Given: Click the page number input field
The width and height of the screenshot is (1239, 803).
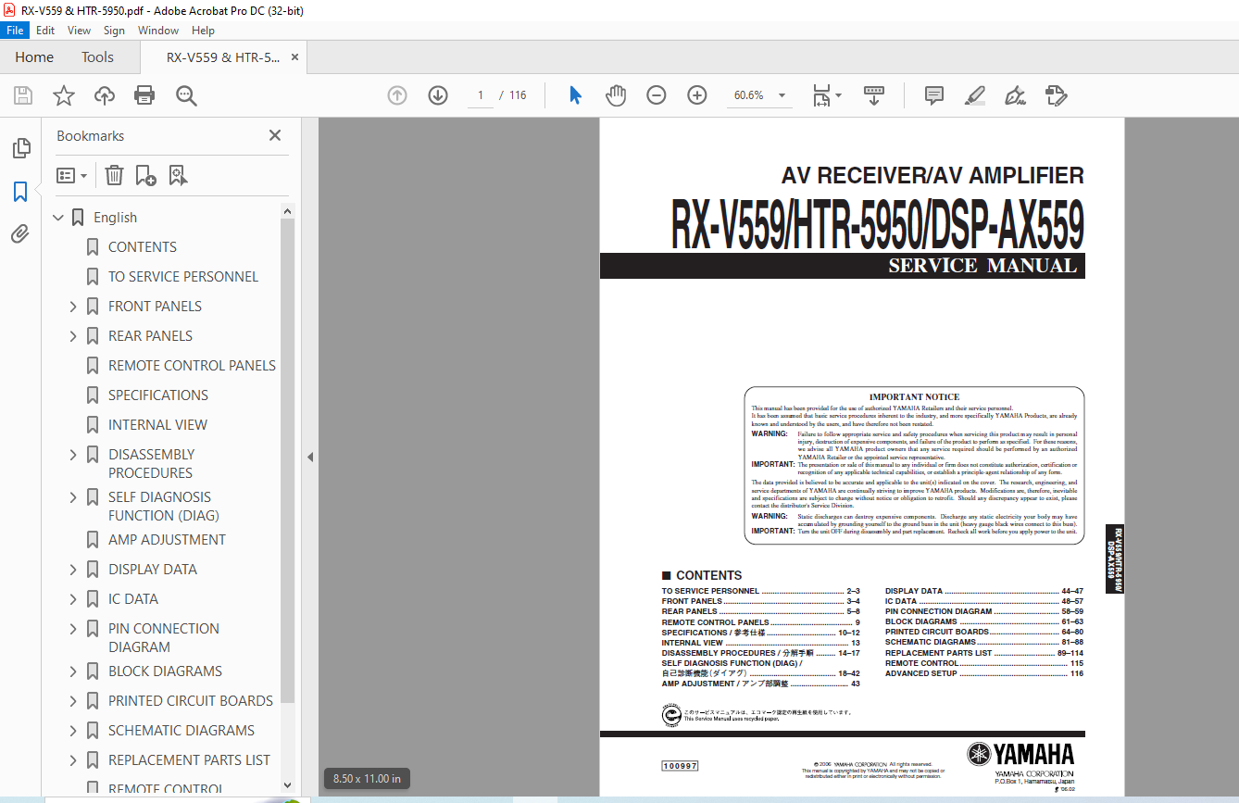Looking at the screenshot, I should coord(481,95).
